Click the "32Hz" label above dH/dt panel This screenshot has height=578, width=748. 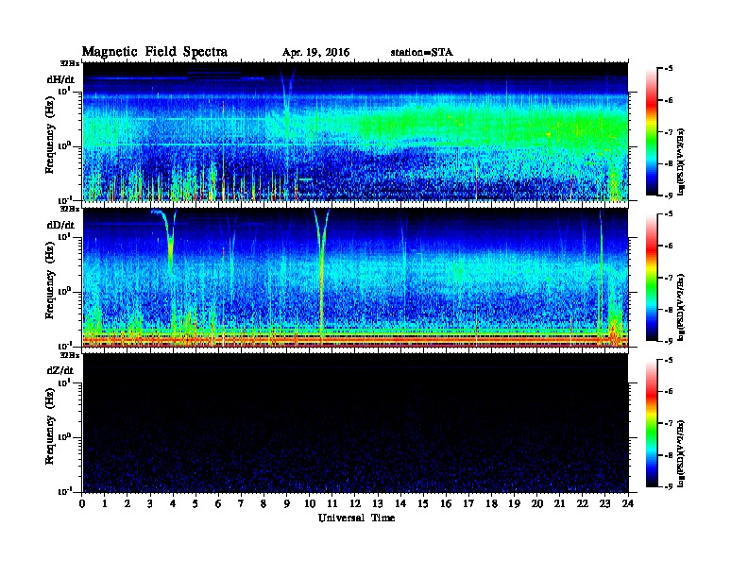point(70,63)
